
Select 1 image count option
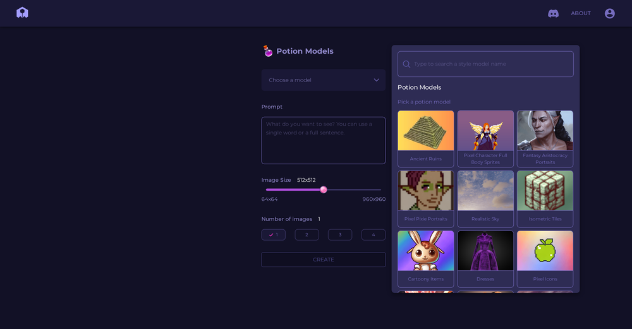point(274,235)
